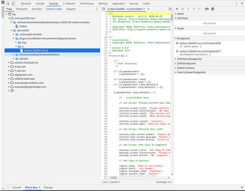This screenshot has width=245, height=191.
Task: Close the What's New drawer tab
Action: [40, 188]
